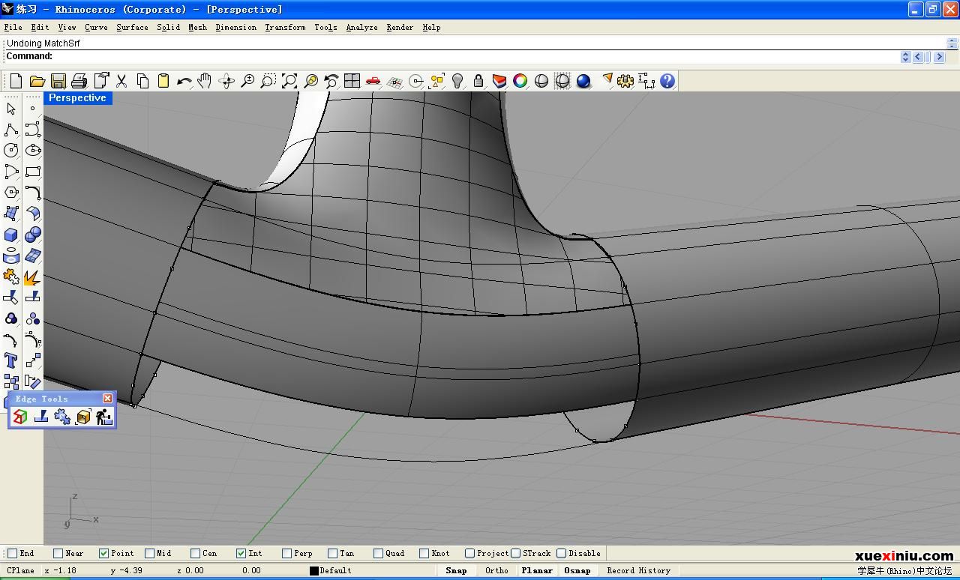
Task: Click the color wheel icon
Action: (x=520, y=81)
